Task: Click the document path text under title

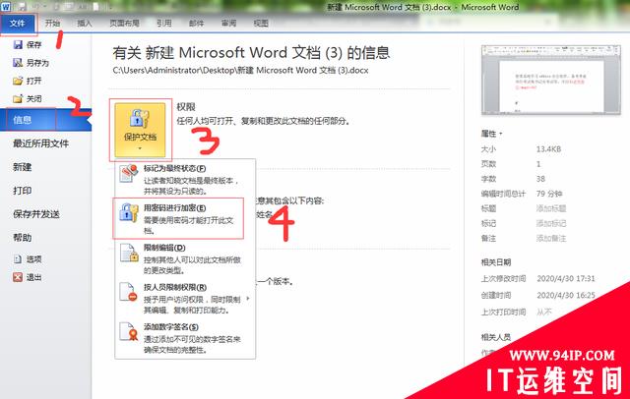Action: point(240,70)
